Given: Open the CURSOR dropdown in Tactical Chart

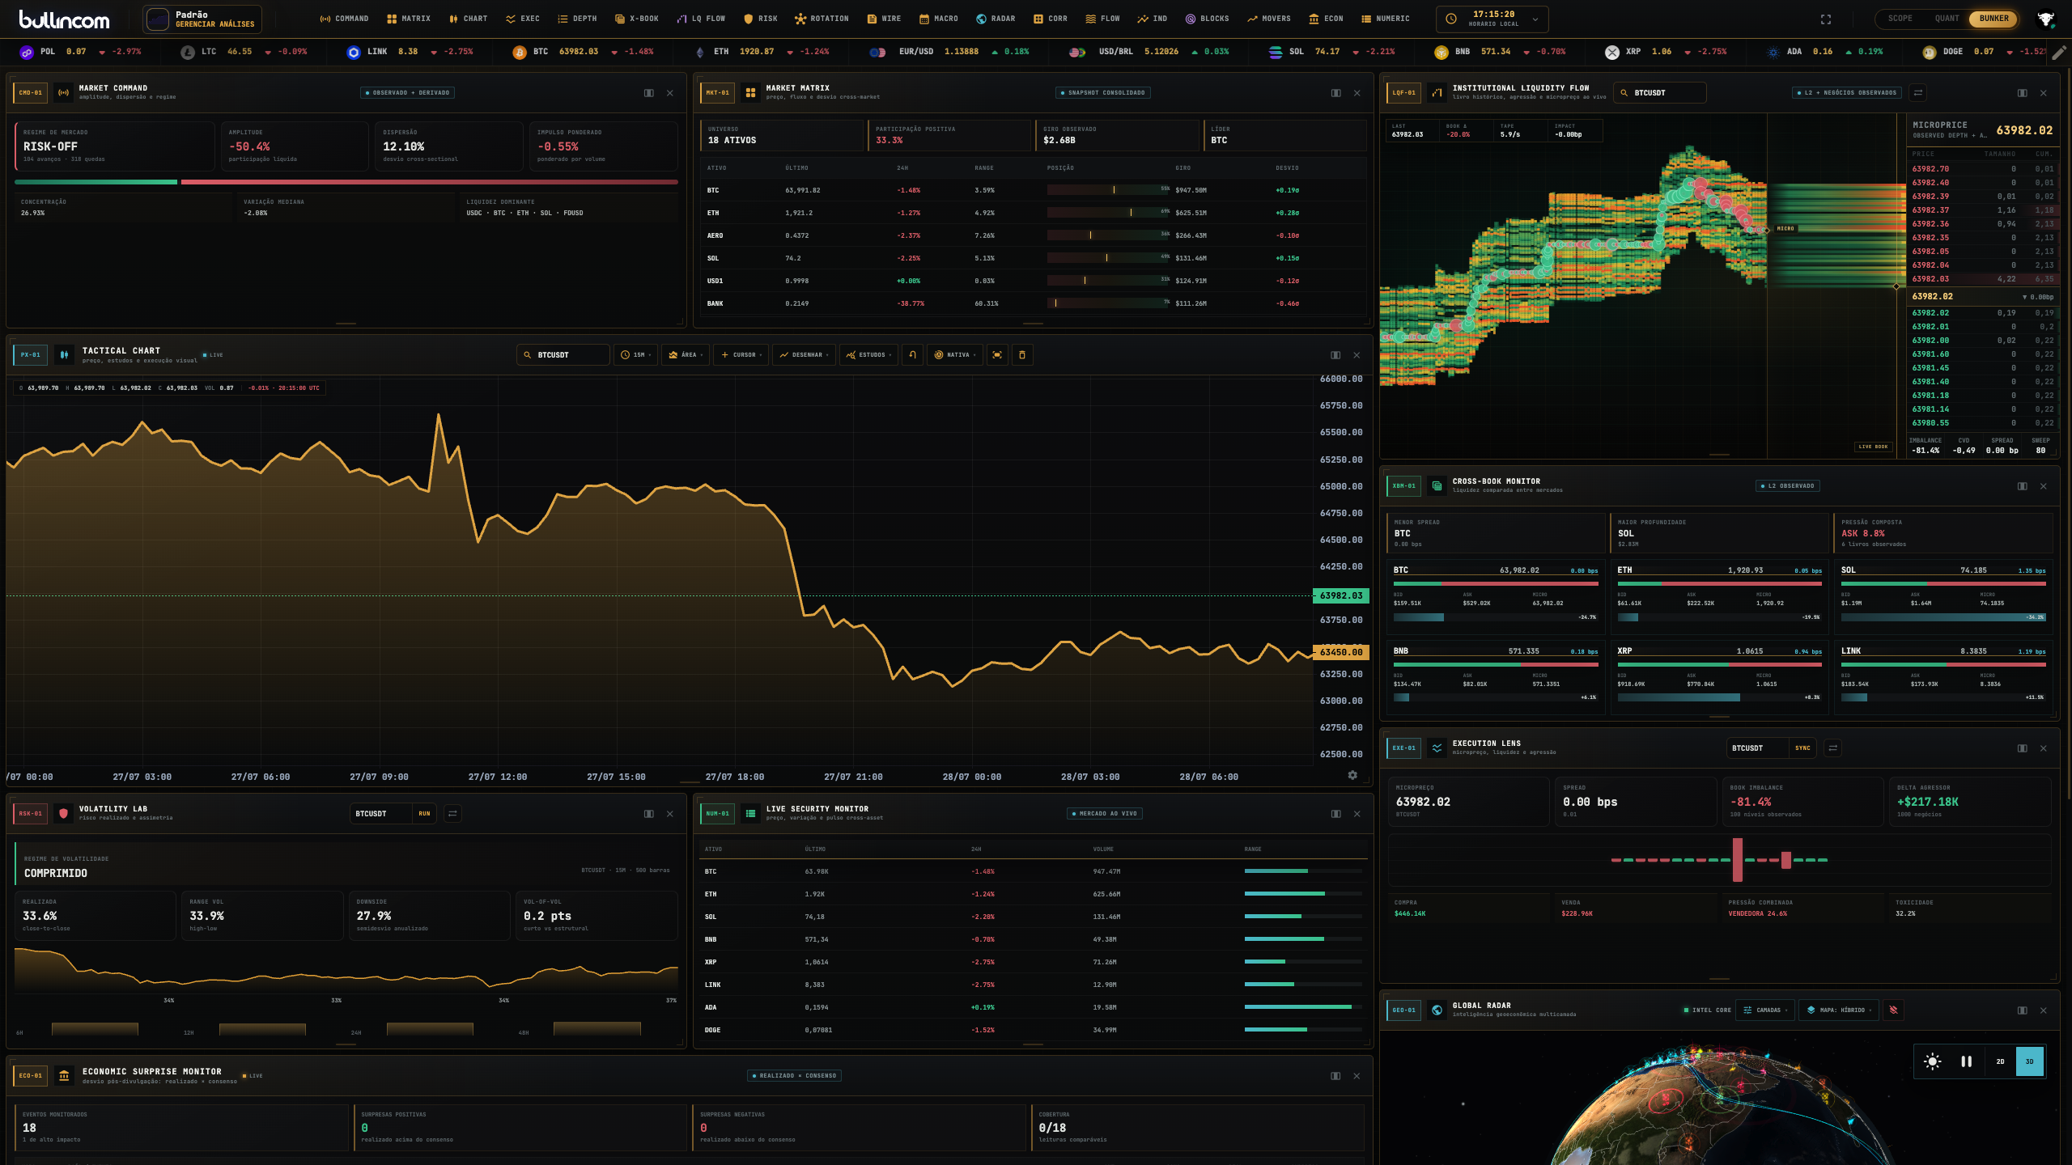Looking at the screenshot, I should tap(741, 355).
